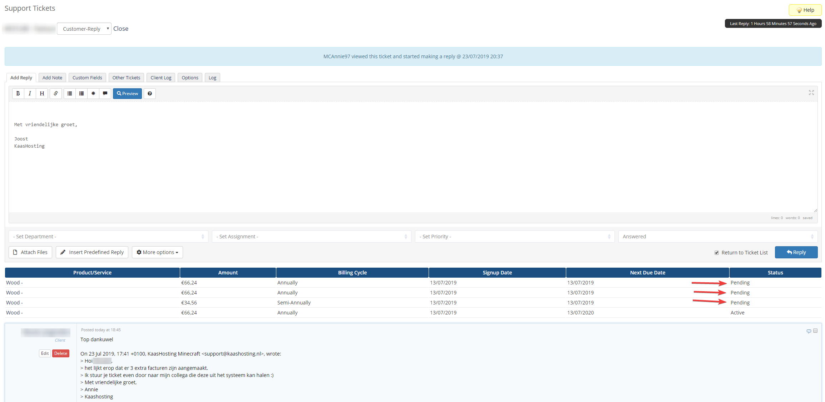Open the More options dropdown
The image size is (825, 402).
(x=157, y=252)
